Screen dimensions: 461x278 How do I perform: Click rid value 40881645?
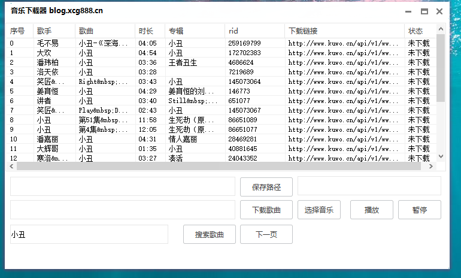(242, 149)
